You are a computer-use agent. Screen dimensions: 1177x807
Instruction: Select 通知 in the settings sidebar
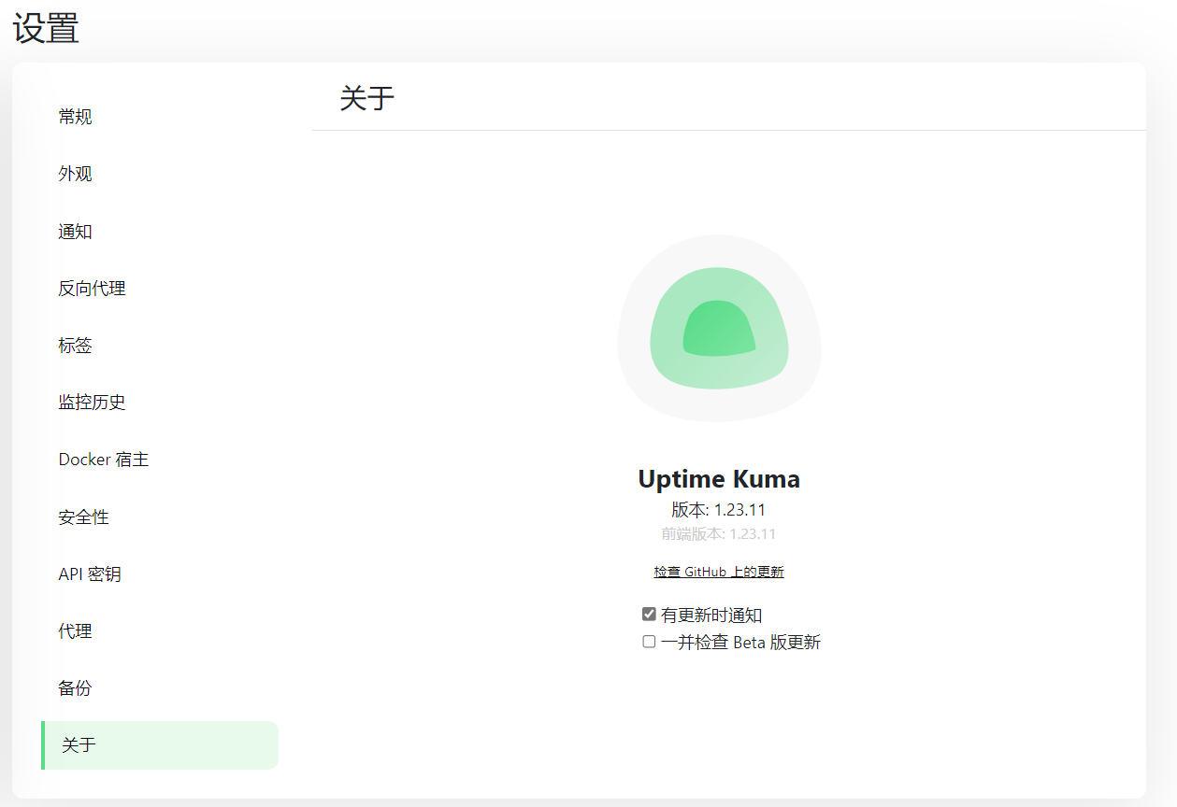pos(75,232)
